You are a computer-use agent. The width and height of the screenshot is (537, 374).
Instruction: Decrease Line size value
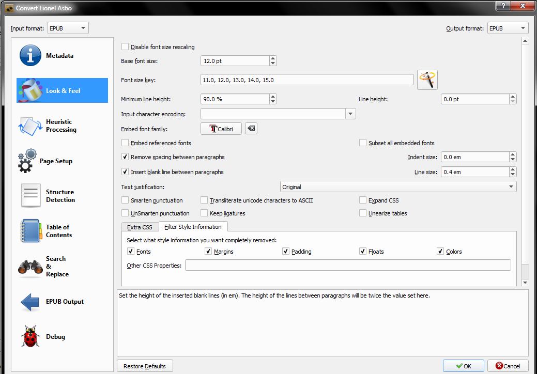coord(513,174)
